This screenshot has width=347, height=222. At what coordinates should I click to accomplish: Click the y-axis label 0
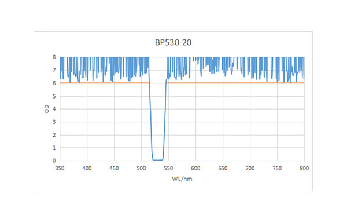(54, 161)
